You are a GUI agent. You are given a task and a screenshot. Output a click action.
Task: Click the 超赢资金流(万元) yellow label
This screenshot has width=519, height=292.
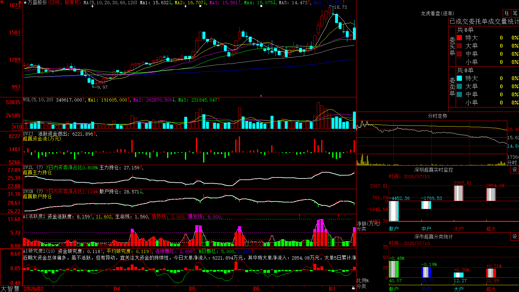[x=42, y=139]
